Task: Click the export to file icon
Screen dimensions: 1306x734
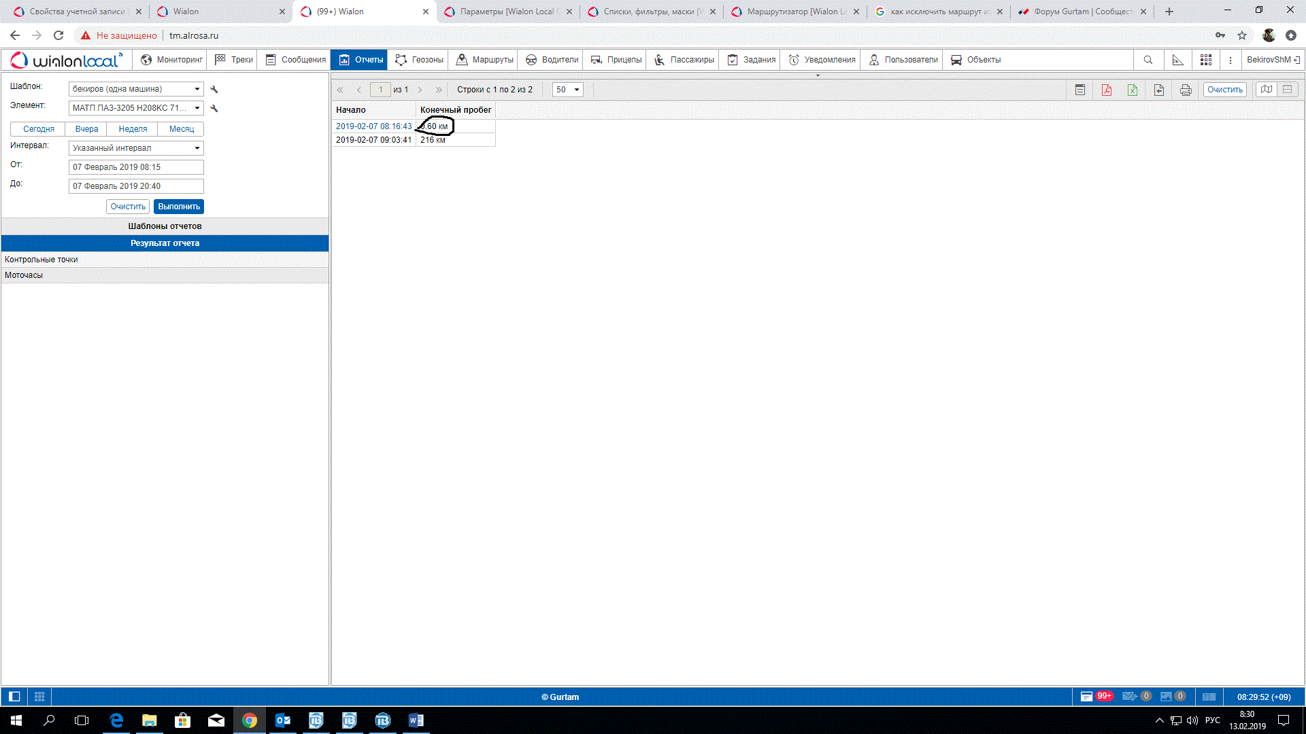Action: 1159,90
